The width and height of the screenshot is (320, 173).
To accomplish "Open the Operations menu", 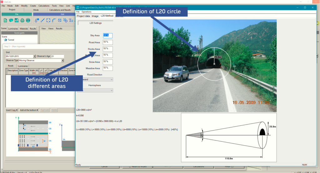I will [x=87, y=12].
